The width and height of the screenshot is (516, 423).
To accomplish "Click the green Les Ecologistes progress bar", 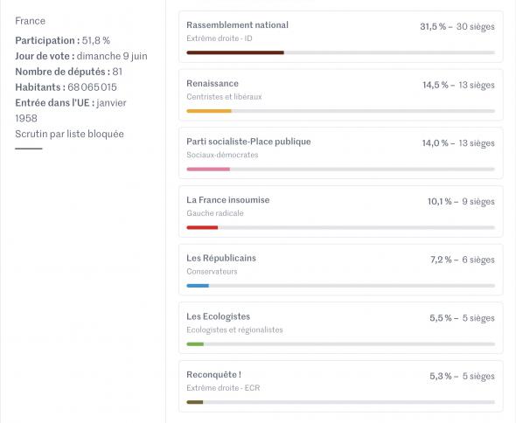I will click(x=195, y=344).
